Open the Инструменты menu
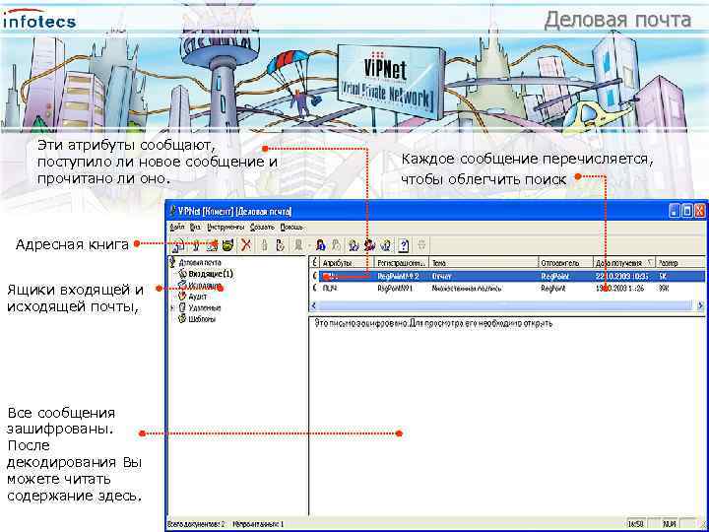Viewport: 709px width, 532px height. pos(226,227)
